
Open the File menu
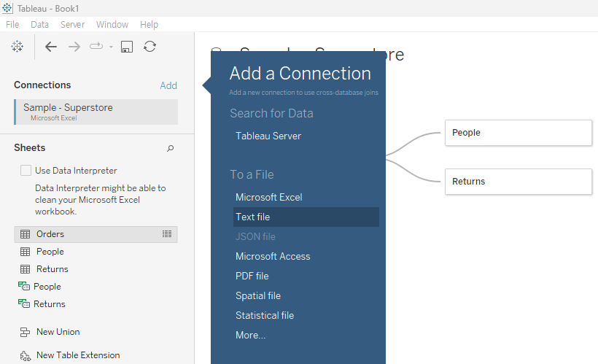[x=12, y=24]
